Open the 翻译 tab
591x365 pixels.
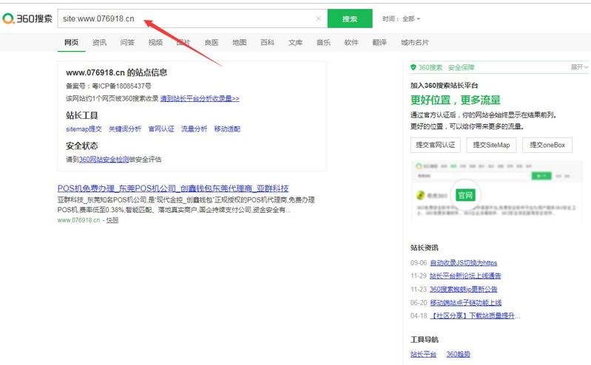tap(379, 42)
